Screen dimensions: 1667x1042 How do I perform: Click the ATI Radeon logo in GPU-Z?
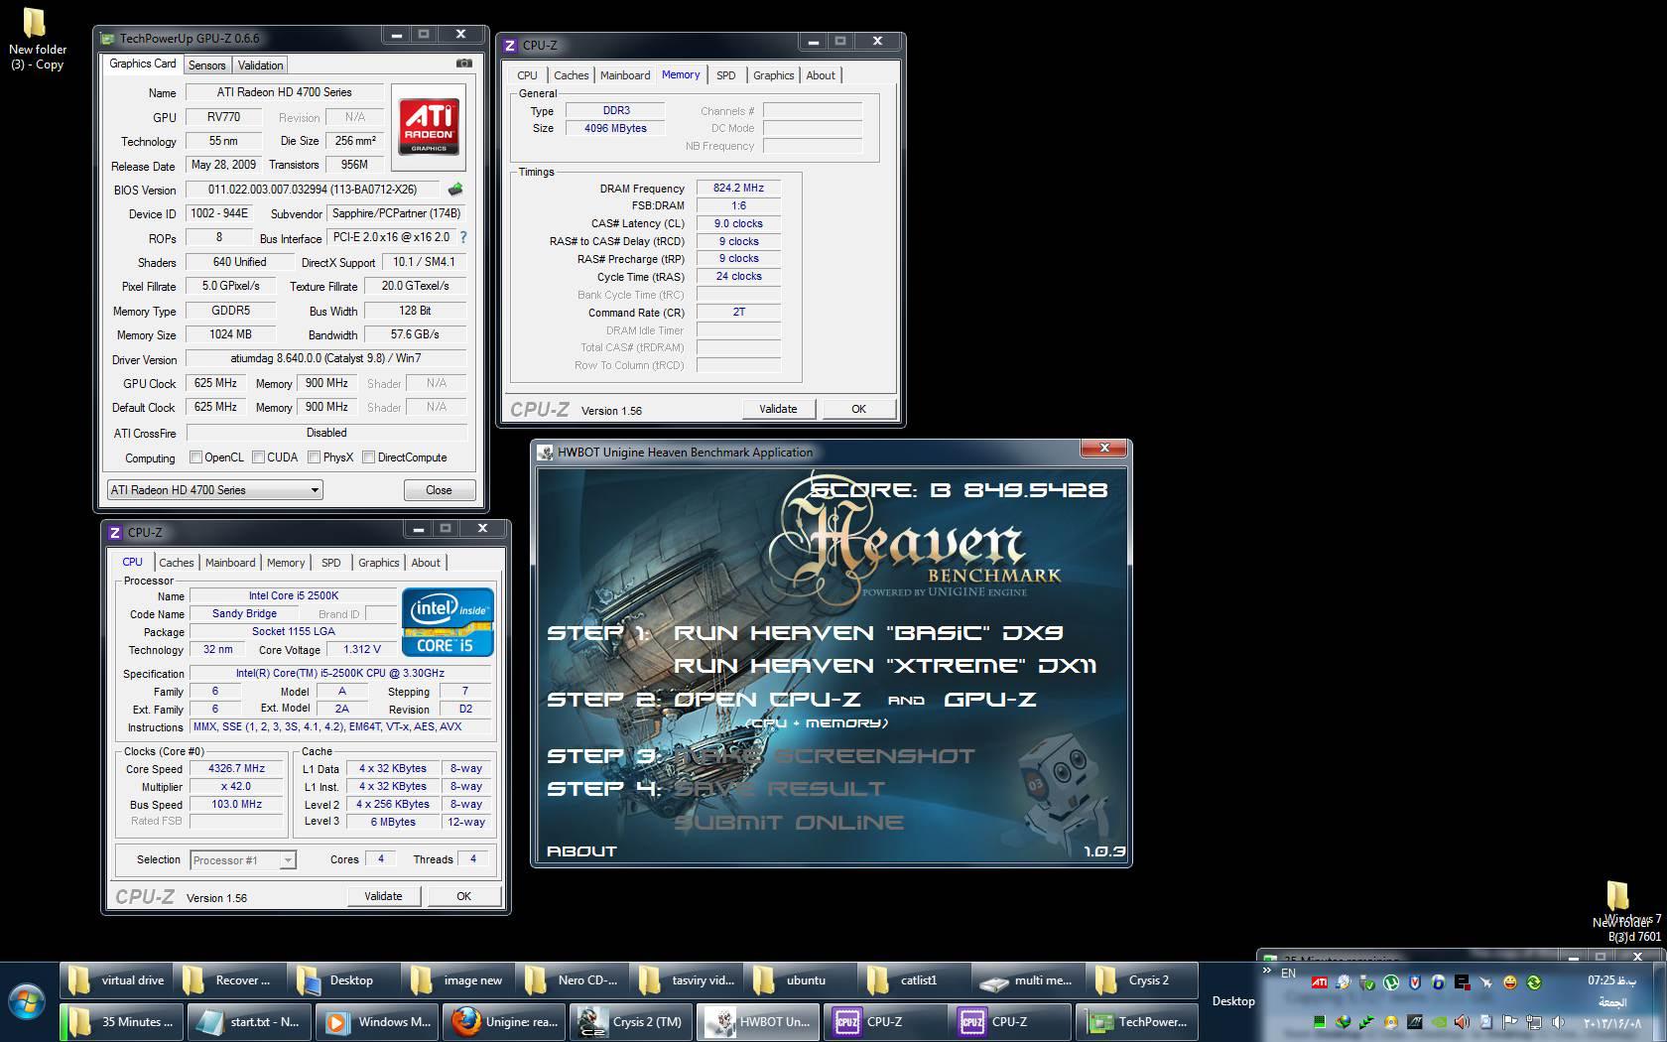[429, 126]
